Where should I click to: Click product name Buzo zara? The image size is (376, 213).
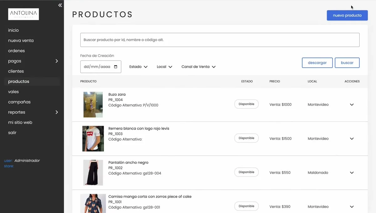coord(117,95)
